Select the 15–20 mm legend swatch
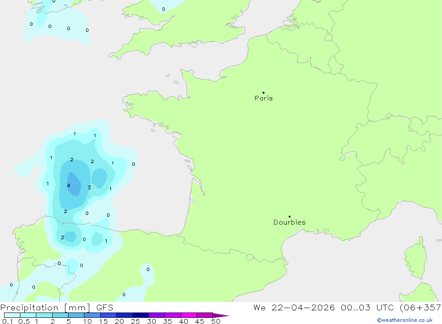Viewport: 442px width, 324px height. 108,315
